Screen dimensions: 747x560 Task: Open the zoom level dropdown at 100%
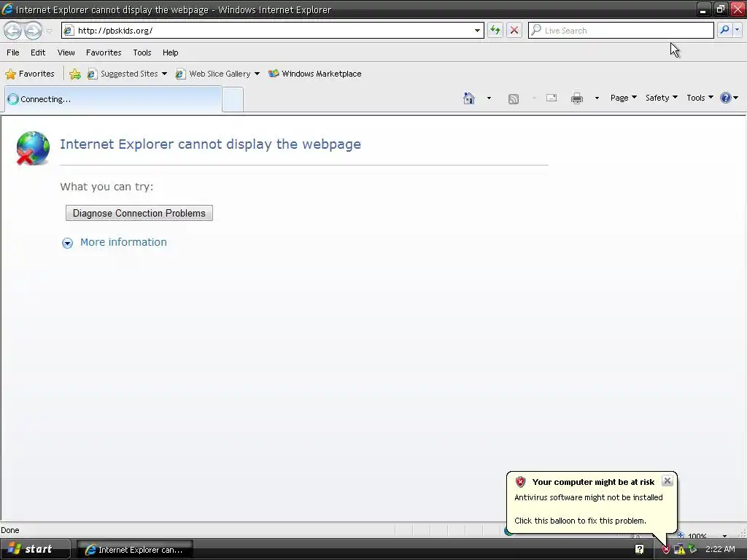point(724,536)
